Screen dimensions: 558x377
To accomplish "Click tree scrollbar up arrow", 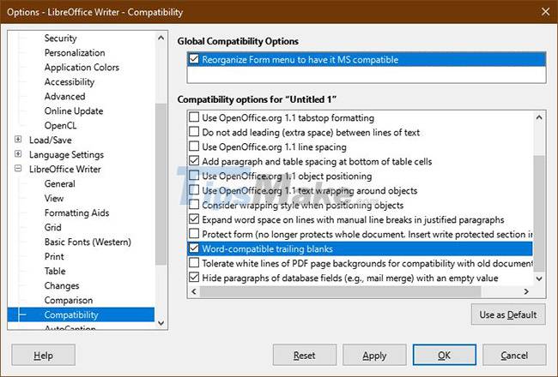I will pos(161,38).
